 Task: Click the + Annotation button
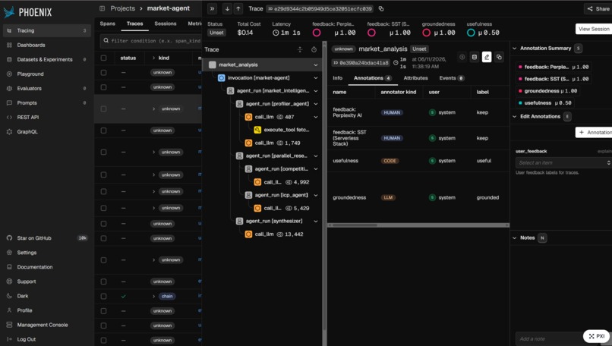[x=594, y=132]
